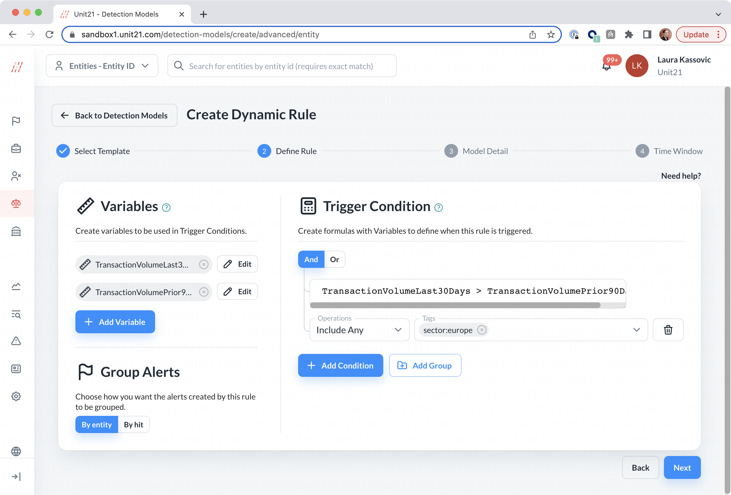Expand the Tags dropdown chevron
The image size is (731, 495).
point(636,330)
